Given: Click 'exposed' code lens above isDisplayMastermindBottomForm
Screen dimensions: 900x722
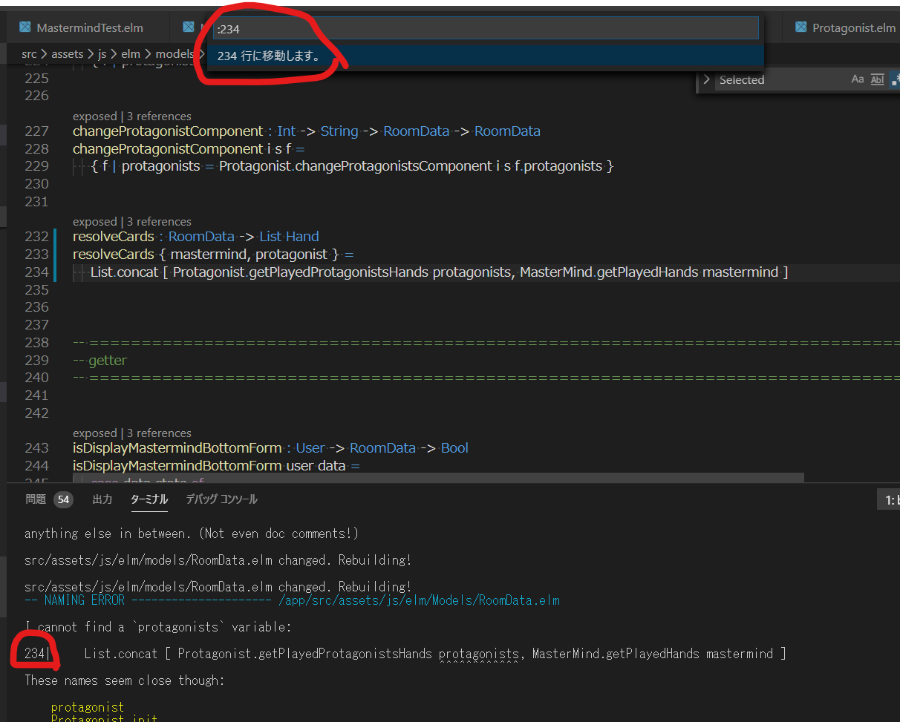Looking at the screenshot, I should tap(94, 433).
